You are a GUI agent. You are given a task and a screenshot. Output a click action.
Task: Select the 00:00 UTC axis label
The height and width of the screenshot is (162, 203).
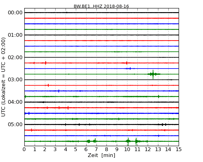pos(15,13)
